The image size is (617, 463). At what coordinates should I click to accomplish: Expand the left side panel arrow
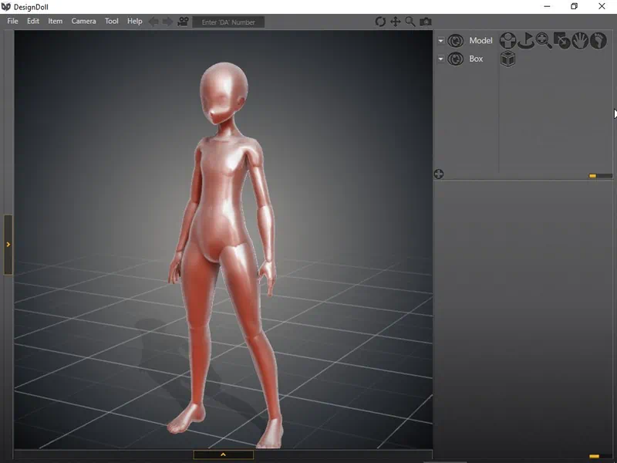tap(8, 245)
